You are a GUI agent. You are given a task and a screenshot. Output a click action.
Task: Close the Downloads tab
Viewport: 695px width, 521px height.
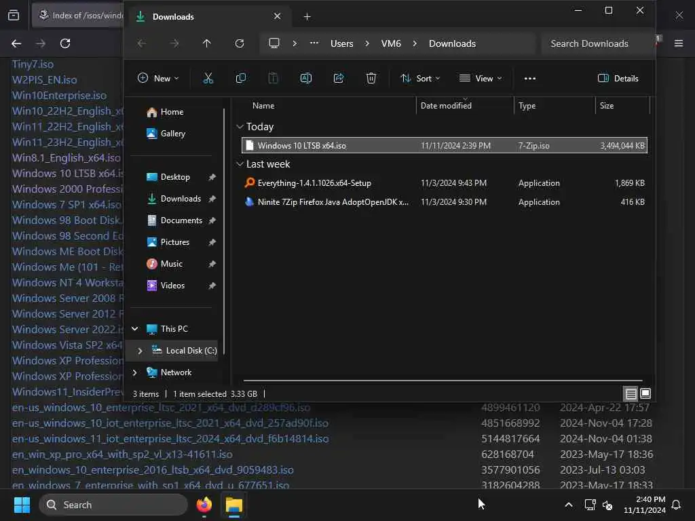point(278,16)
